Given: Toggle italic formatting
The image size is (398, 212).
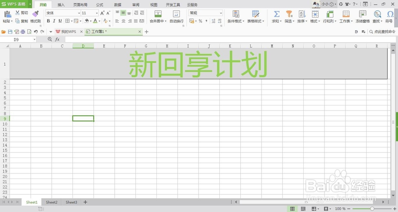Looking at the screenshot, I should click(54, 21).
